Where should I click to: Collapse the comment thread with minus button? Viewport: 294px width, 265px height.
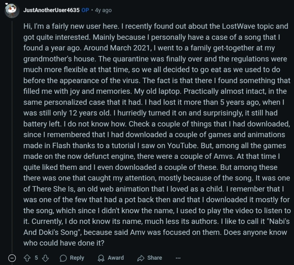point(12,258)
